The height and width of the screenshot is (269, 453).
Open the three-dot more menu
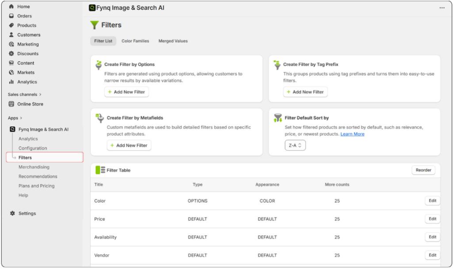coord(442,8)
